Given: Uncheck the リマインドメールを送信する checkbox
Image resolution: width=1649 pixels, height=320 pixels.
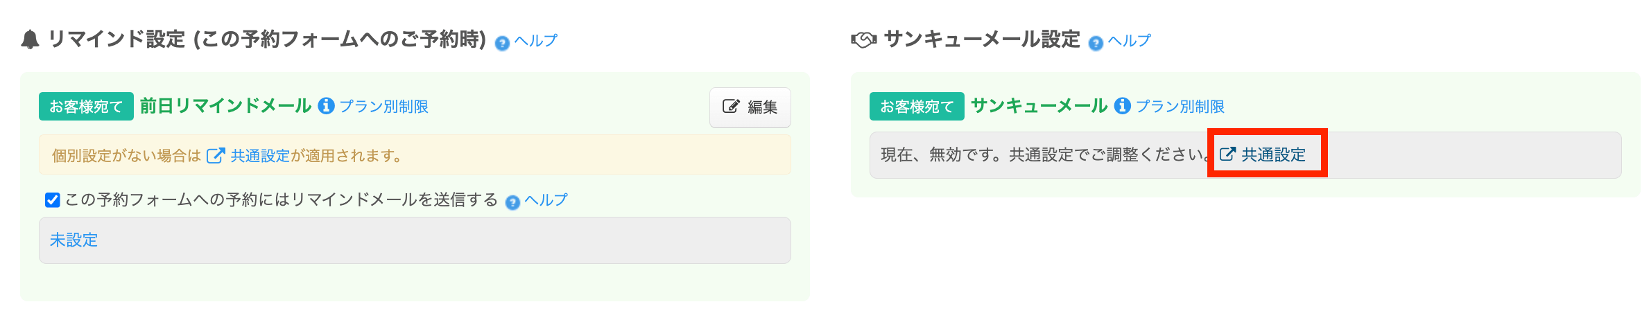Looking at the screenshot, I should click(53, 200).
